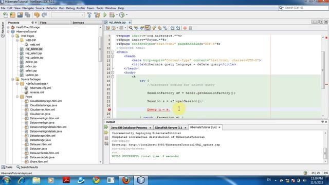329x185 pixels.
Task: Toggle code fold at line 17 scriptlet
Action: coord(113,77)
